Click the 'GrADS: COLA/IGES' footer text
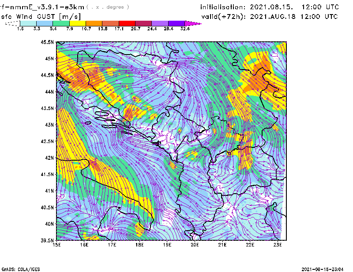 pyautogui.click(x=21, y=269)
